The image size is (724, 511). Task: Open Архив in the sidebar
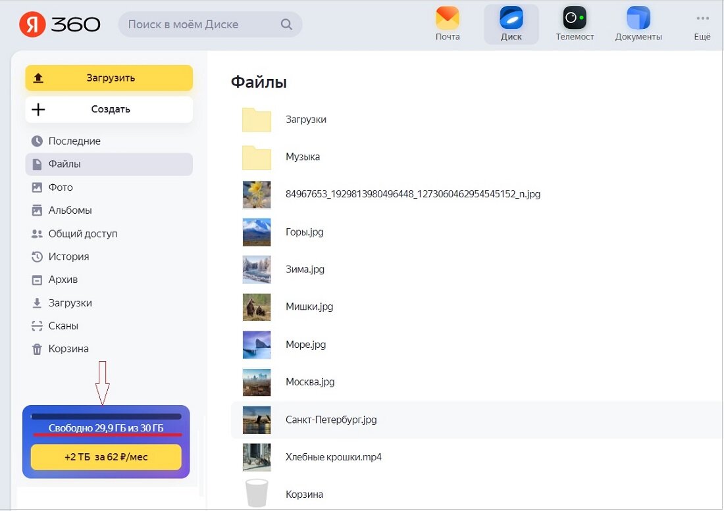[x=109, y=280]
